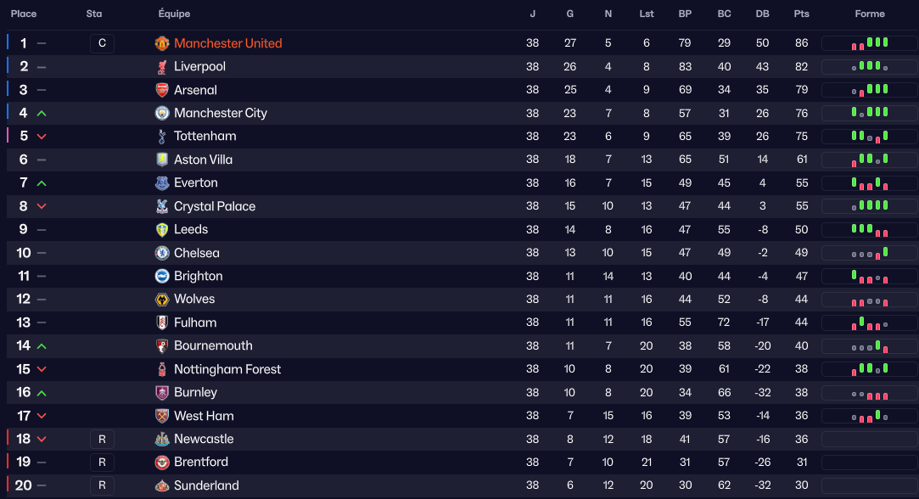Image resolution: width=919 pixels, height=499 pixels.
Task: Click the Sunderland club badge
Action: point(162,485)
